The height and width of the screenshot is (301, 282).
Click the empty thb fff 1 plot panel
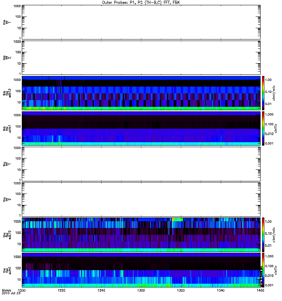tap(141, 22)
